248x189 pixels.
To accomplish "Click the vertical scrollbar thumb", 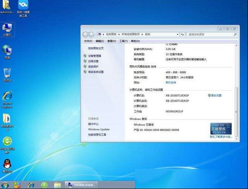I will tap(236, 112).
